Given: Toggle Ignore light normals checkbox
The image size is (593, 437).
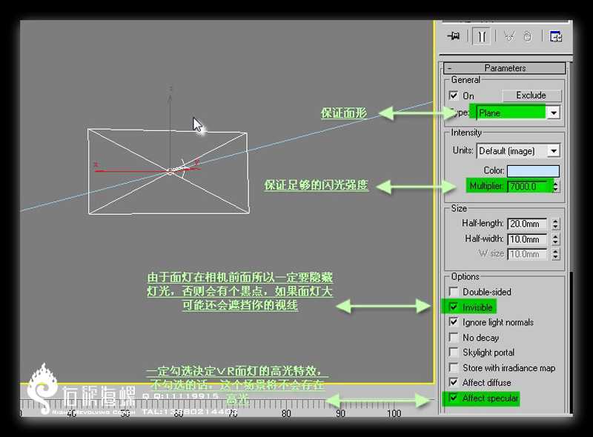Looking at the screenshot, I should pyautogui.click(x=453, y=321).
